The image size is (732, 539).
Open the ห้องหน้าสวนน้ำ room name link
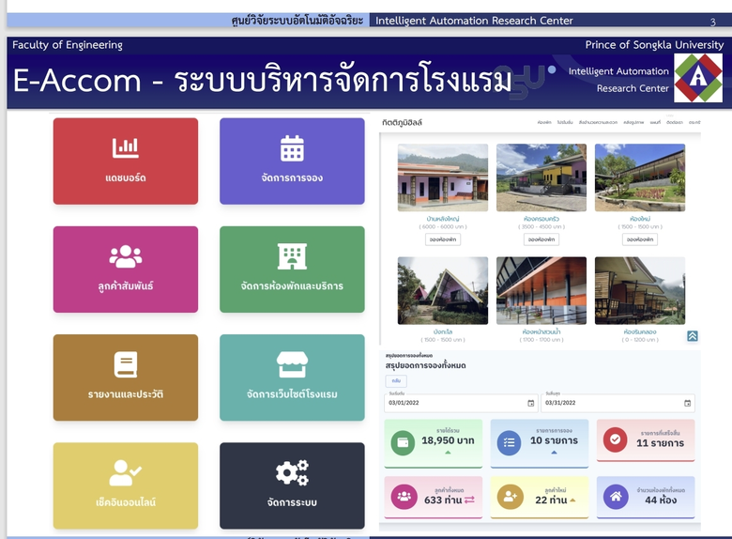click(x=541, y=331)
